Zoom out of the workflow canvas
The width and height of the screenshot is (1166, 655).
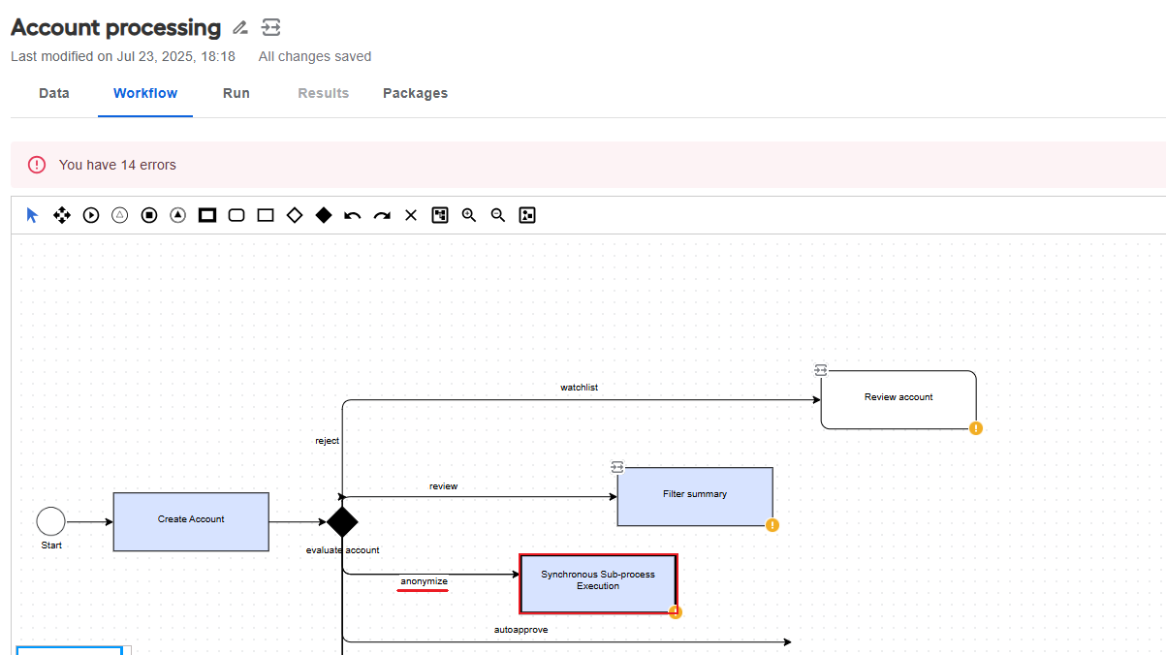[498, 215]
